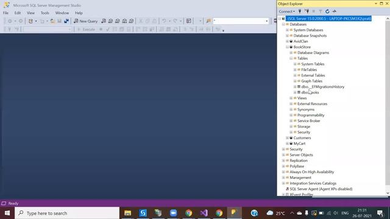Select the Customers database
The height and width of the screenshot is (219, 390).
click(302, 138)
